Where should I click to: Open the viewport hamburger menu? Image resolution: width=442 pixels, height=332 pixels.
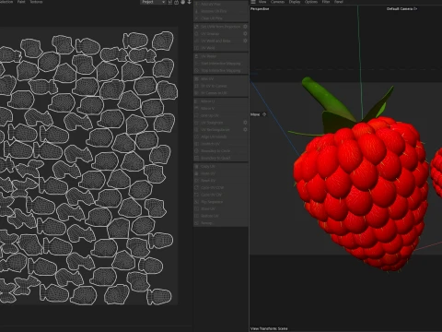[253, 2]
